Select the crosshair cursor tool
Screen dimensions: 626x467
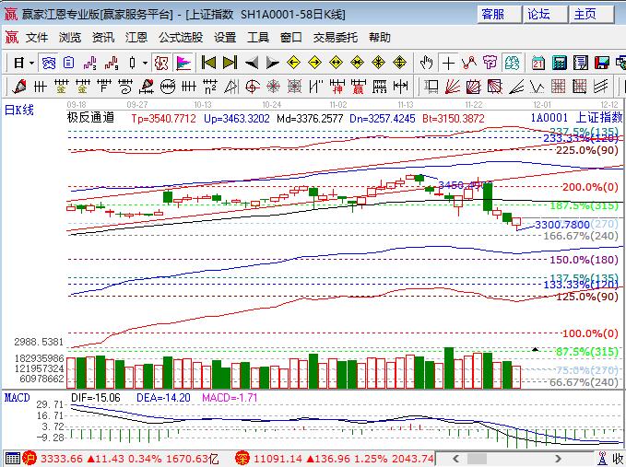(x=448, y=63)
